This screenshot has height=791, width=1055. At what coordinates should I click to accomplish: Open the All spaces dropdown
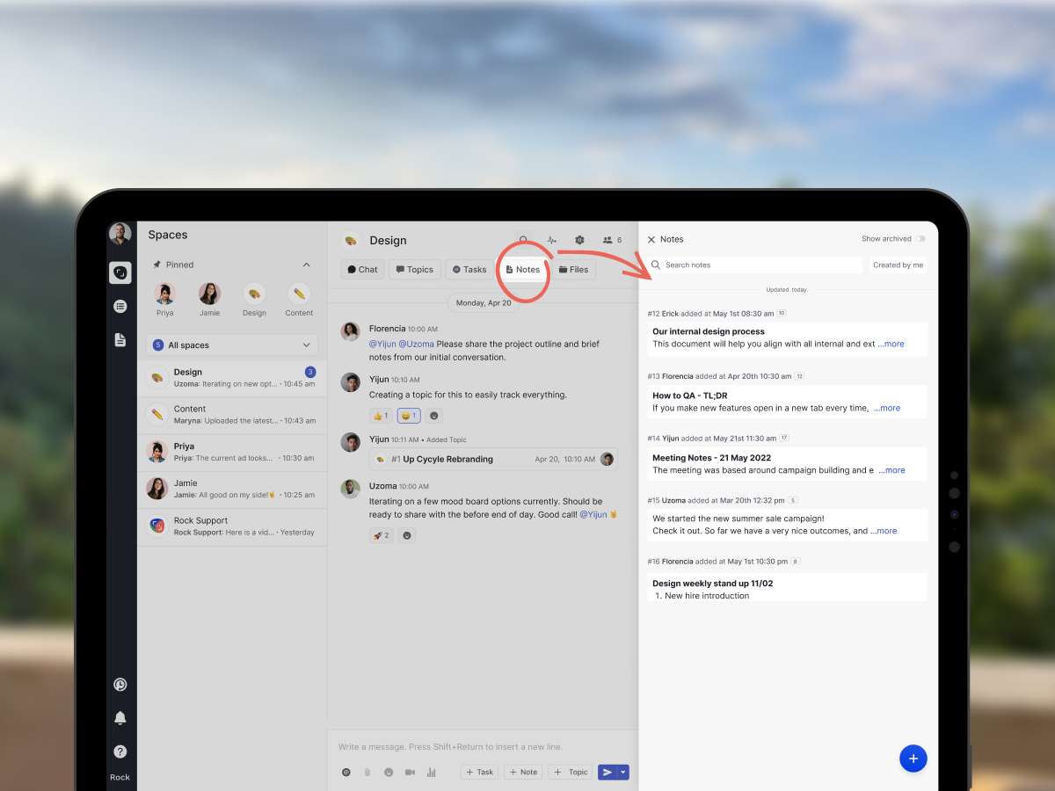click(232, 345)
